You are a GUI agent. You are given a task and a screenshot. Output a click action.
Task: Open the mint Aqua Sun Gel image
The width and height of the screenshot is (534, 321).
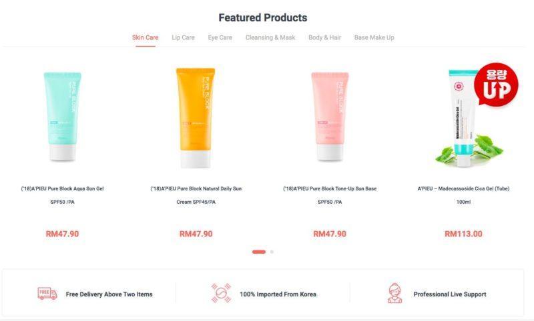pos(62,116)
